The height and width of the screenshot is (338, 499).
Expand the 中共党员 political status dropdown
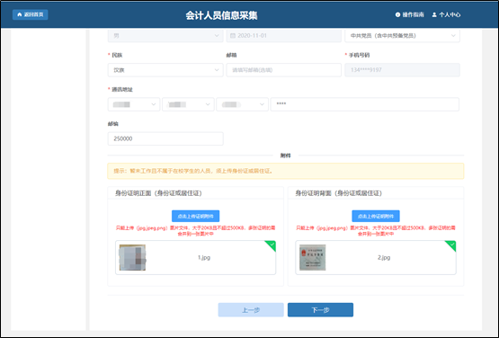(402, 35)
